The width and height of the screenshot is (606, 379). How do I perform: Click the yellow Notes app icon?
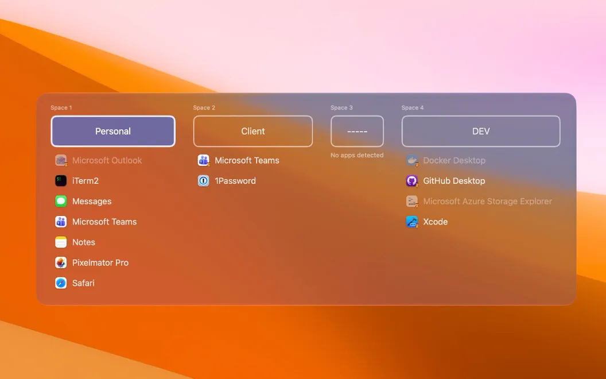point(61,242)
